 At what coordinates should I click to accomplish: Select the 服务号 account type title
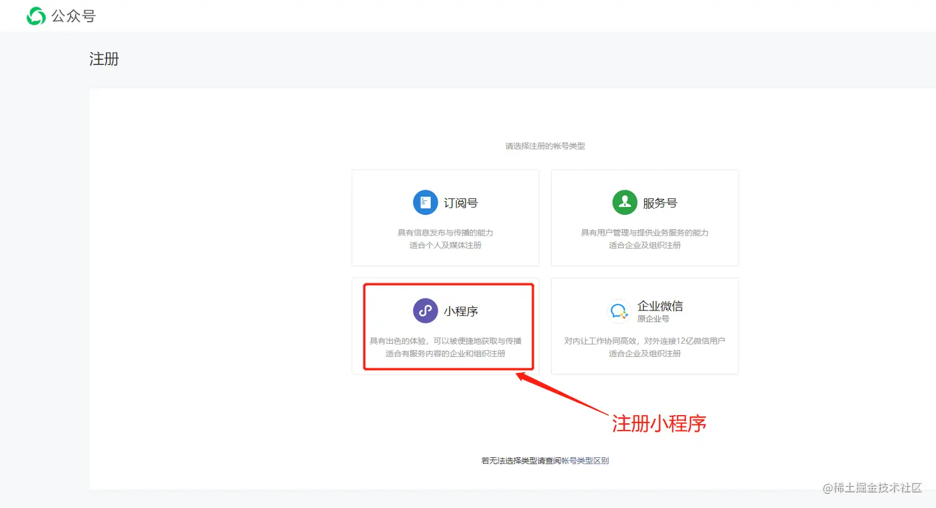661,203
